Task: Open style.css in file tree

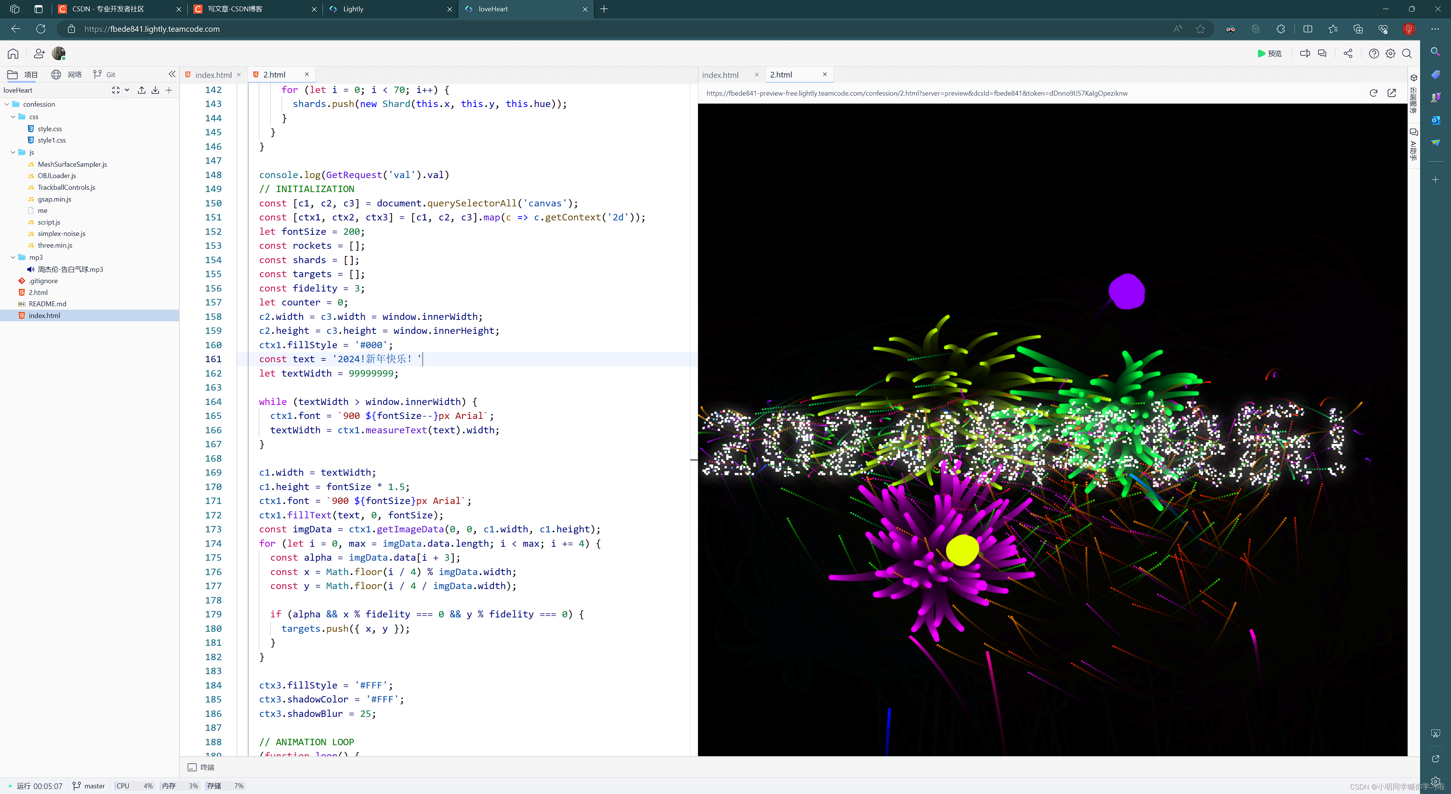Action: point(50,129)
